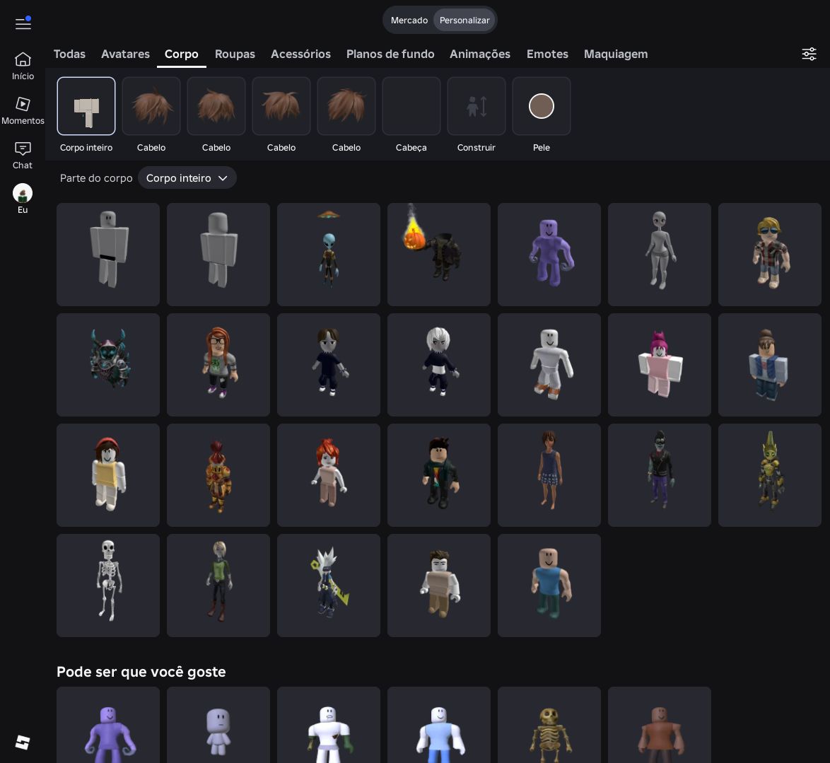Select the flaming pumpkin headless horseman body
The image size is (830, 763).
point(439,254)
